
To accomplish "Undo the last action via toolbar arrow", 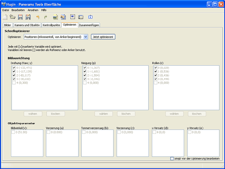I will coord(38,17).
